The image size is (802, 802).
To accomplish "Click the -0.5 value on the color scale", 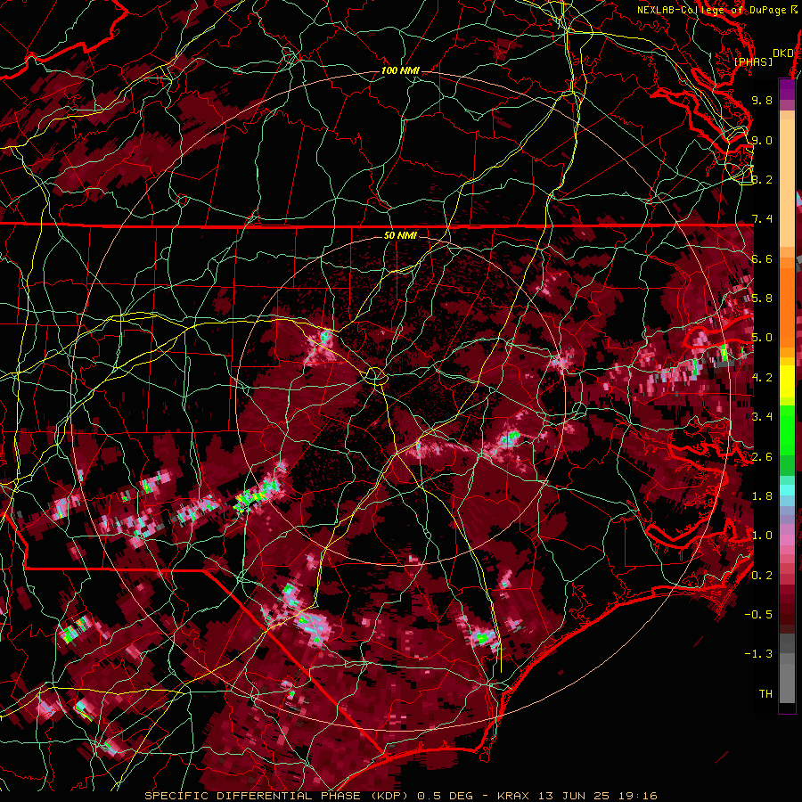I will [x=758, y=615].
